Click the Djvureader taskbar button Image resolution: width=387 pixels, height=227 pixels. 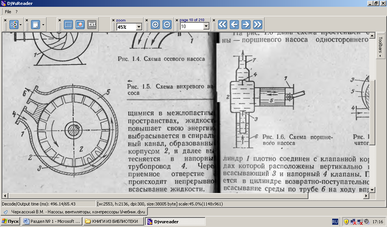(175, 221)
